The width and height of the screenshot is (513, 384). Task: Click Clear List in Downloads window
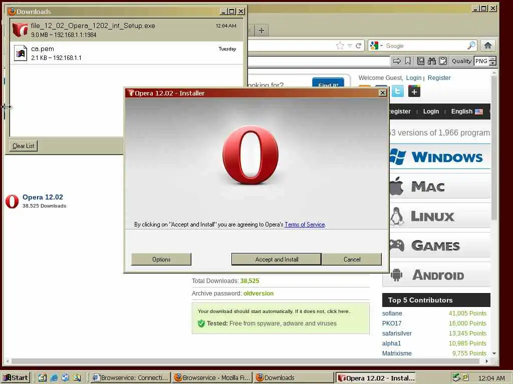point(23,146)
